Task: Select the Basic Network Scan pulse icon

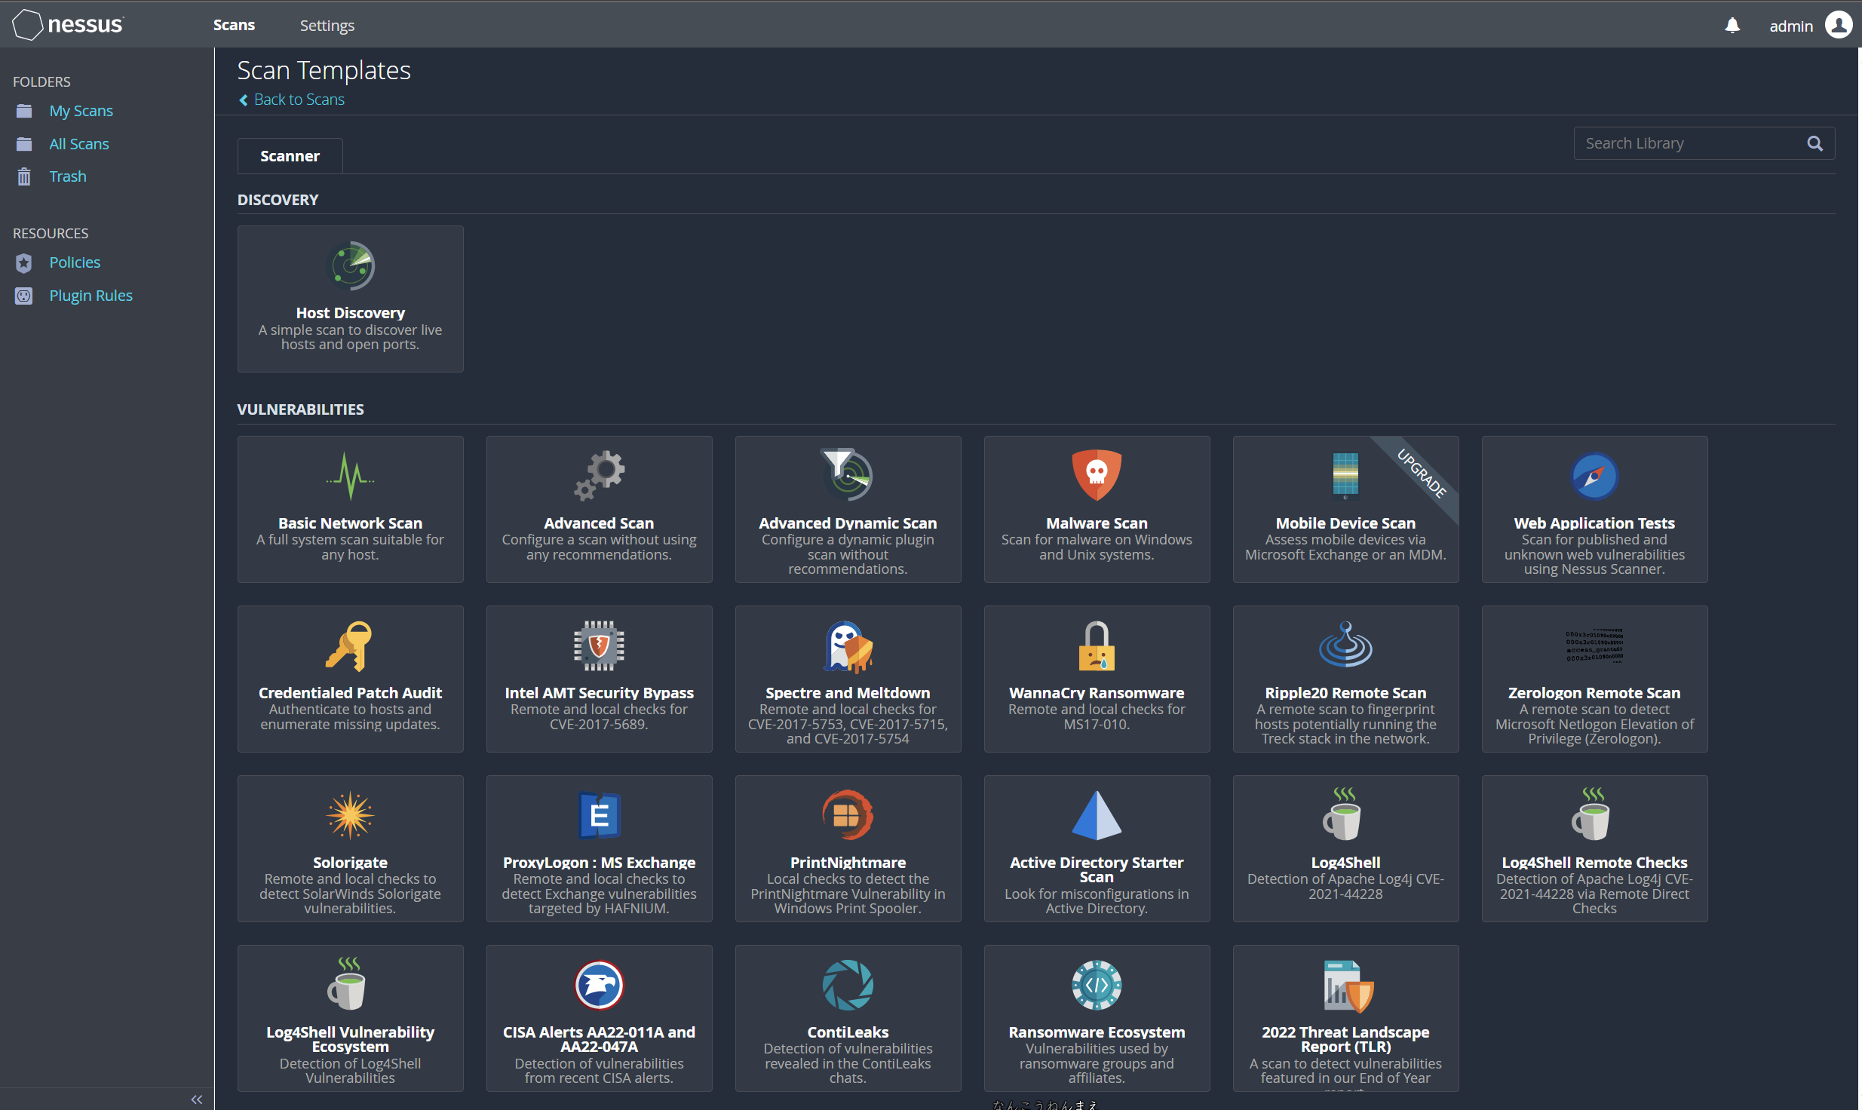Action: point(351,475)
